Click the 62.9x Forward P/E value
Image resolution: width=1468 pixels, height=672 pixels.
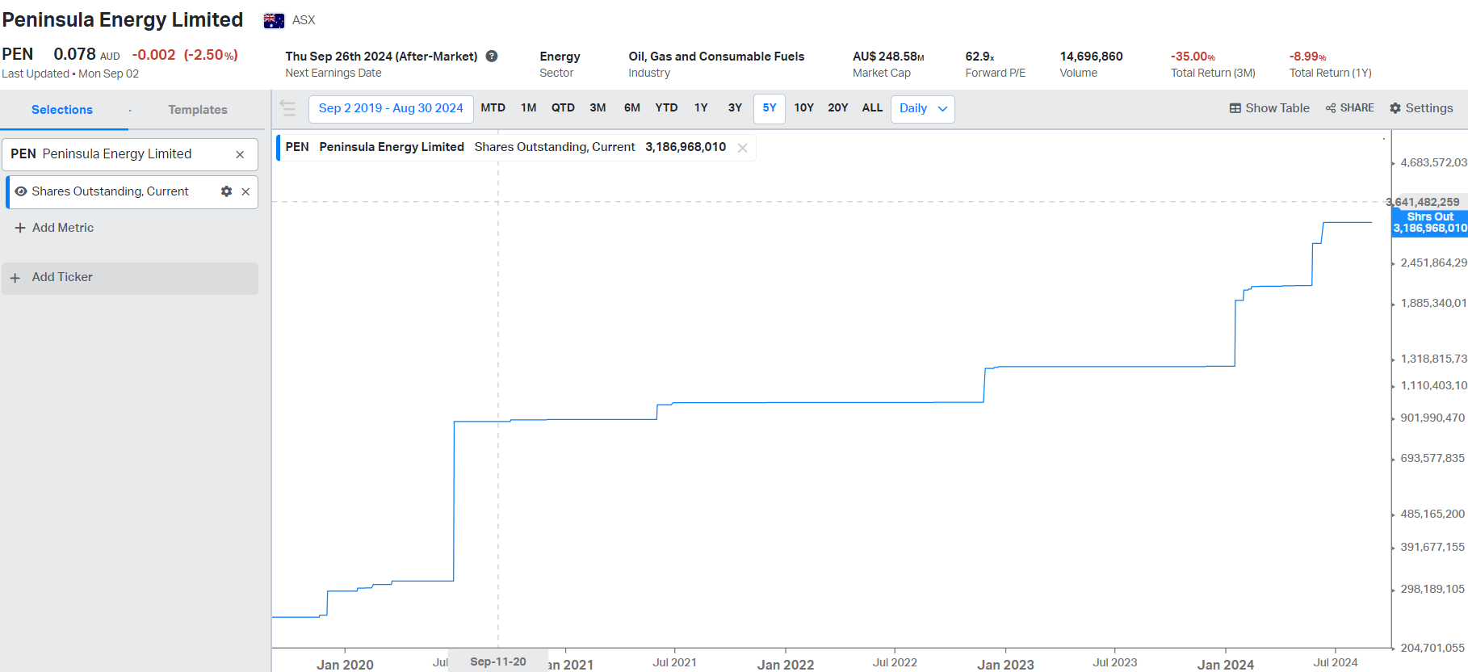(979, 57)
